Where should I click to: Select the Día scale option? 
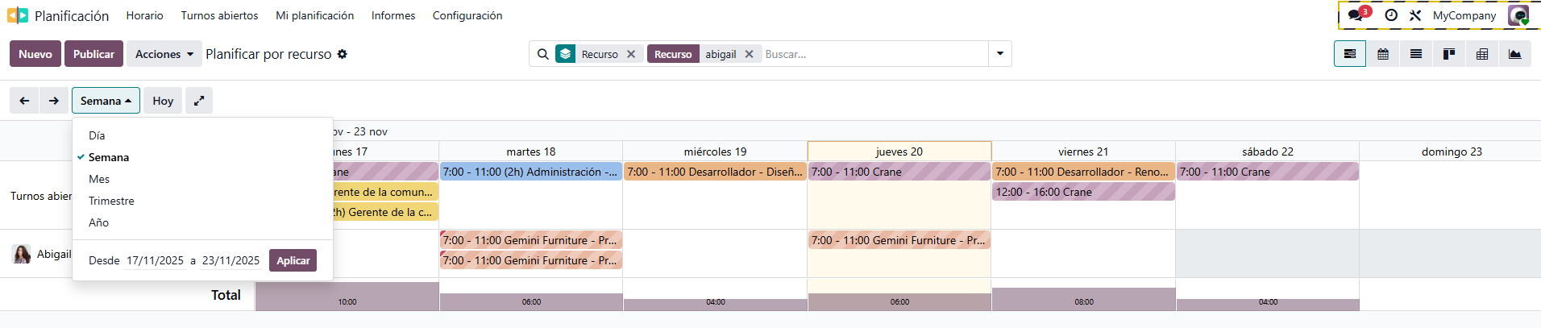point(97,135)
